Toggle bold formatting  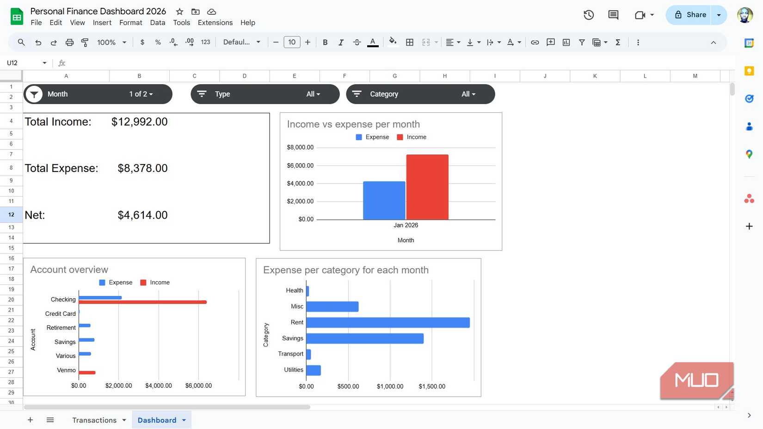pyautogui.click(x=325, y=43)
